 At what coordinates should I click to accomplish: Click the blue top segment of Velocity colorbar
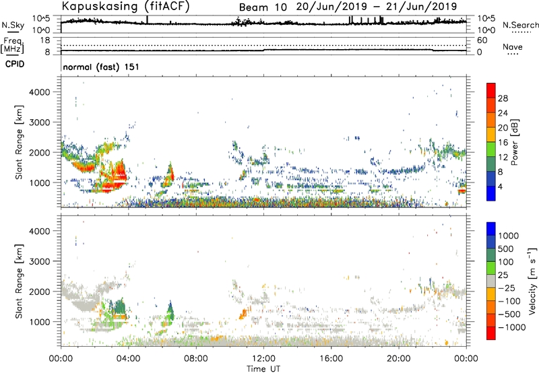tap(491, 229)
